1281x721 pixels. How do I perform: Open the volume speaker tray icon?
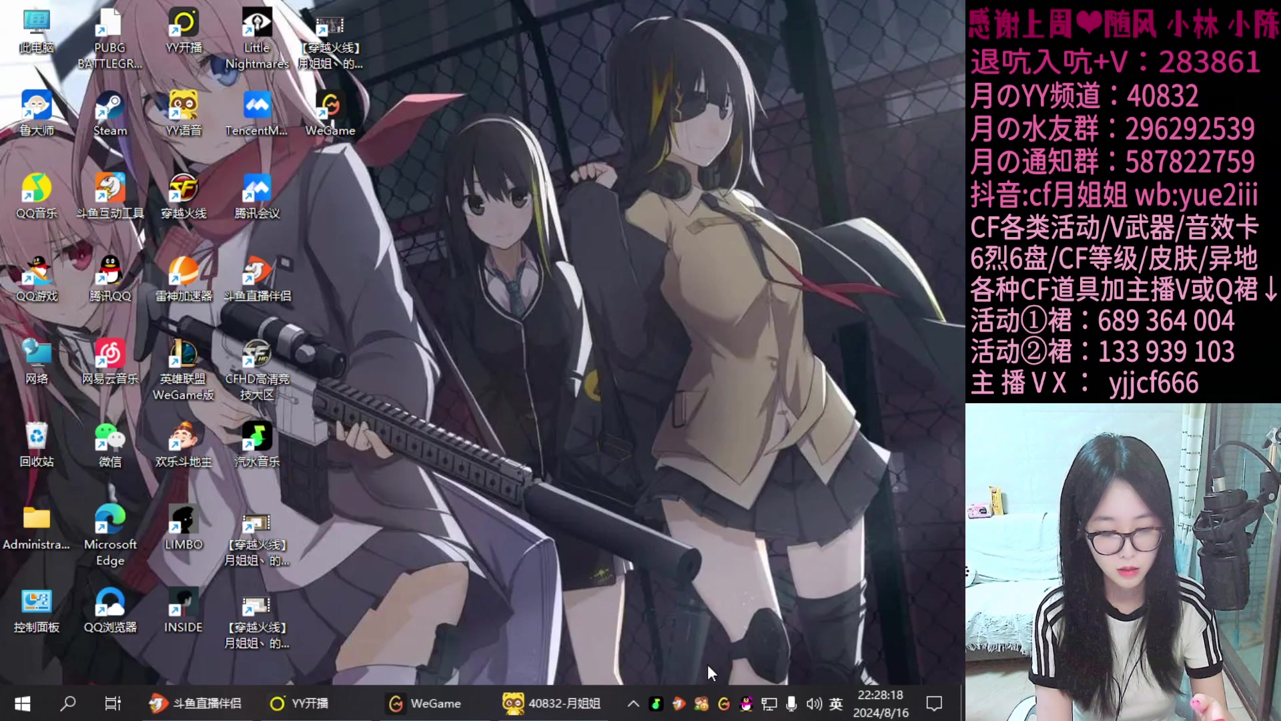coord(813,704)
